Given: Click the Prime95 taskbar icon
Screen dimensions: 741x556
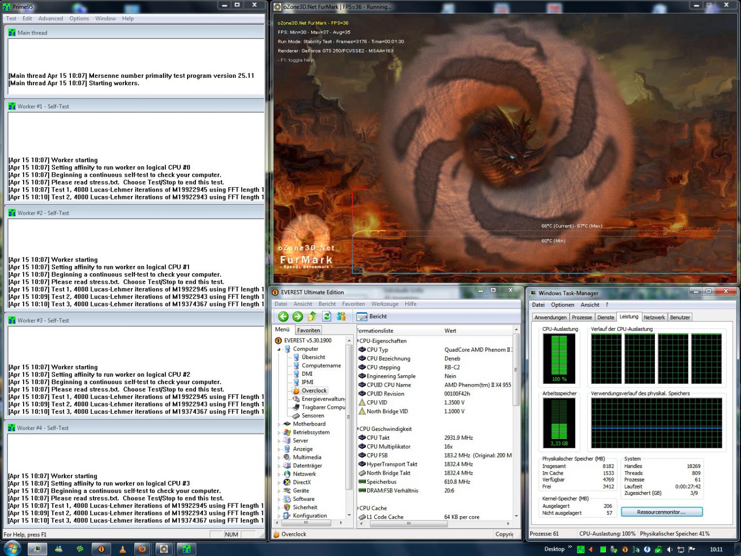Looking at the screenshot, I should [x=186, y=549].
